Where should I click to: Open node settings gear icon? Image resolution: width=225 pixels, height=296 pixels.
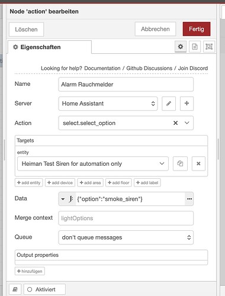[x=181, y=47]
